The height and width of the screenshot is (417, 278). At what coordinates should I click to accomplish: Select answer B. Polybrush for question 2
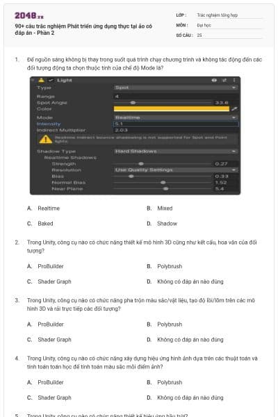[x=165, y=266]
